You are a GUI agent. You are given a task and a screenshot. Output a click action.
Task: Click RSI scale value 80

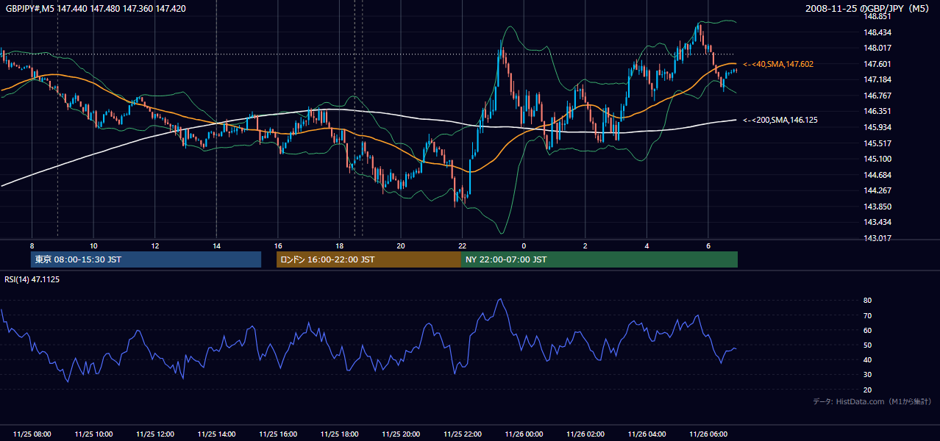(868, 301)
